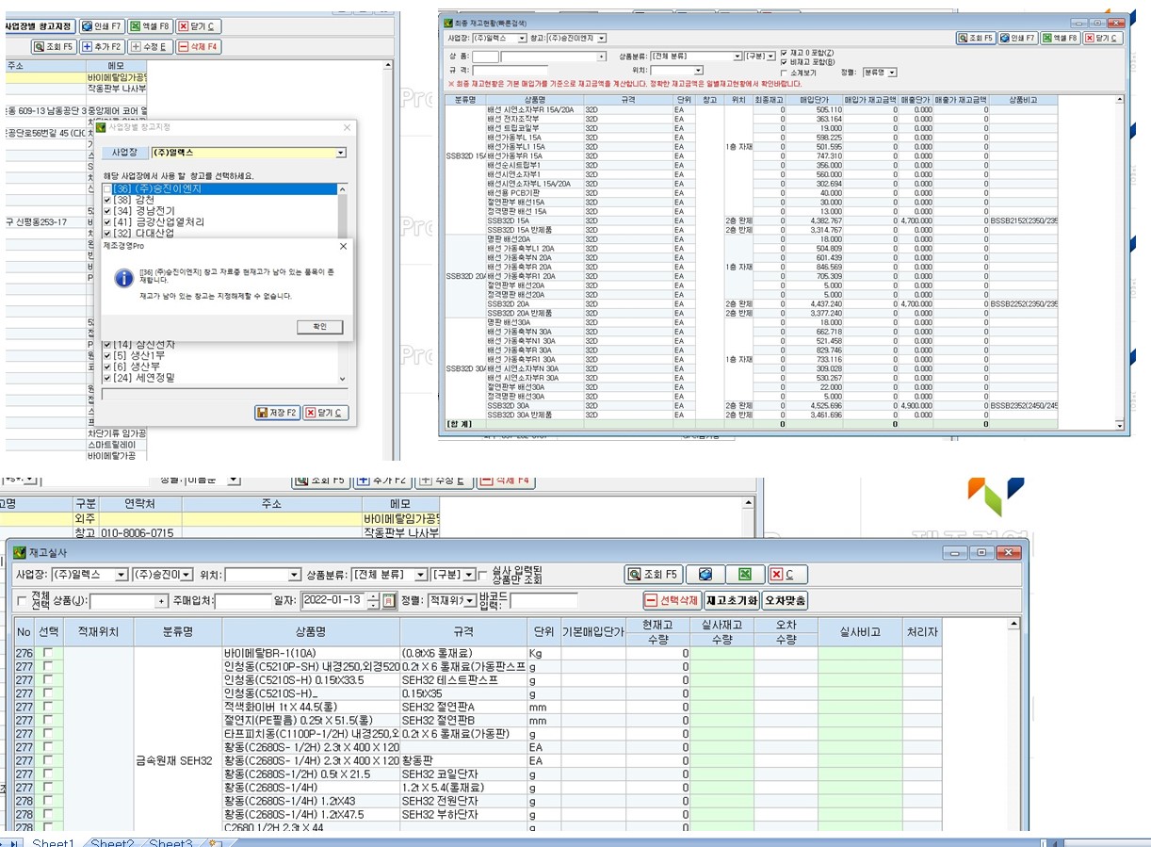Open the 사업장 dropdown in 창고지정 dialog

[x=340, y=153]
